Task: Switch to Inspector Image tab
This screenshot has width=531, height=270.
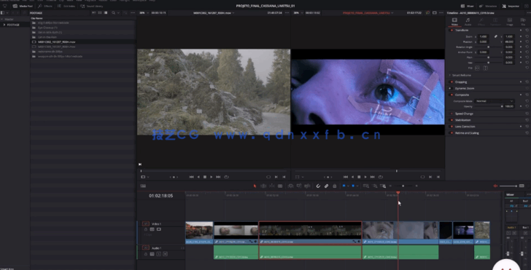Action: 510,22
